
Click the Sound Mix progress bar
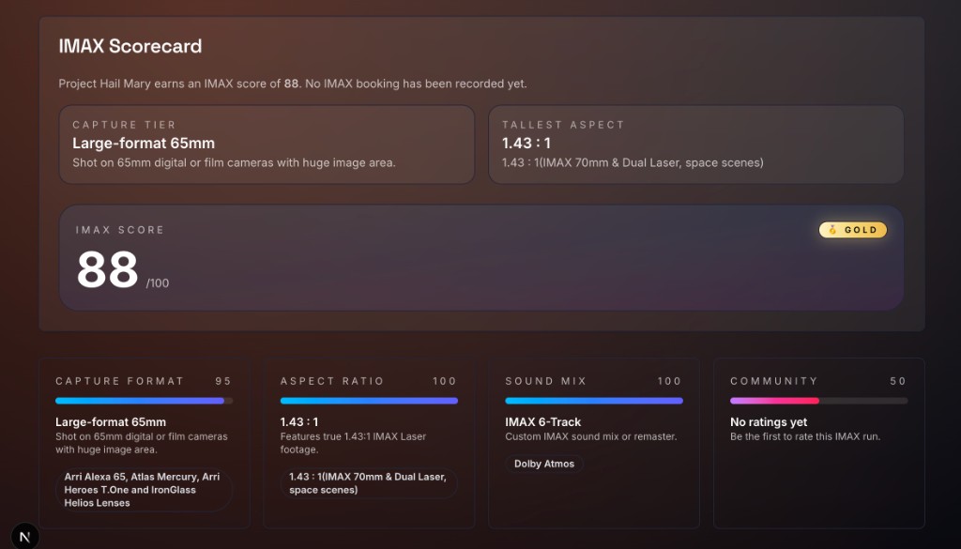593,401
